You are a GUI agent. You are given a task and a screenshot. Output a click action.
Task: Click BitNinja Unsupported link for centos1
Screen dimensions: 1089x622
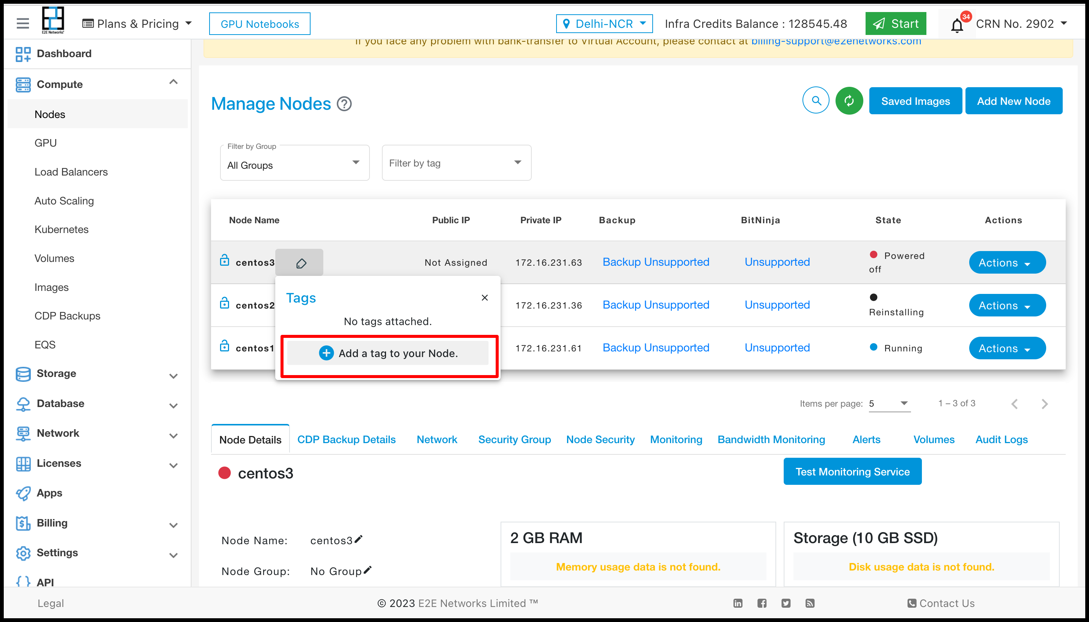[x=777, y=348]
